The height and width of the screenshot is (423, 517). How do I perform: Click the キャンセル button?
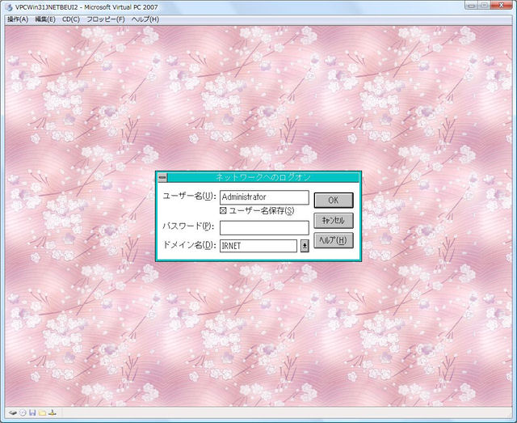click(x=334, y=221)
